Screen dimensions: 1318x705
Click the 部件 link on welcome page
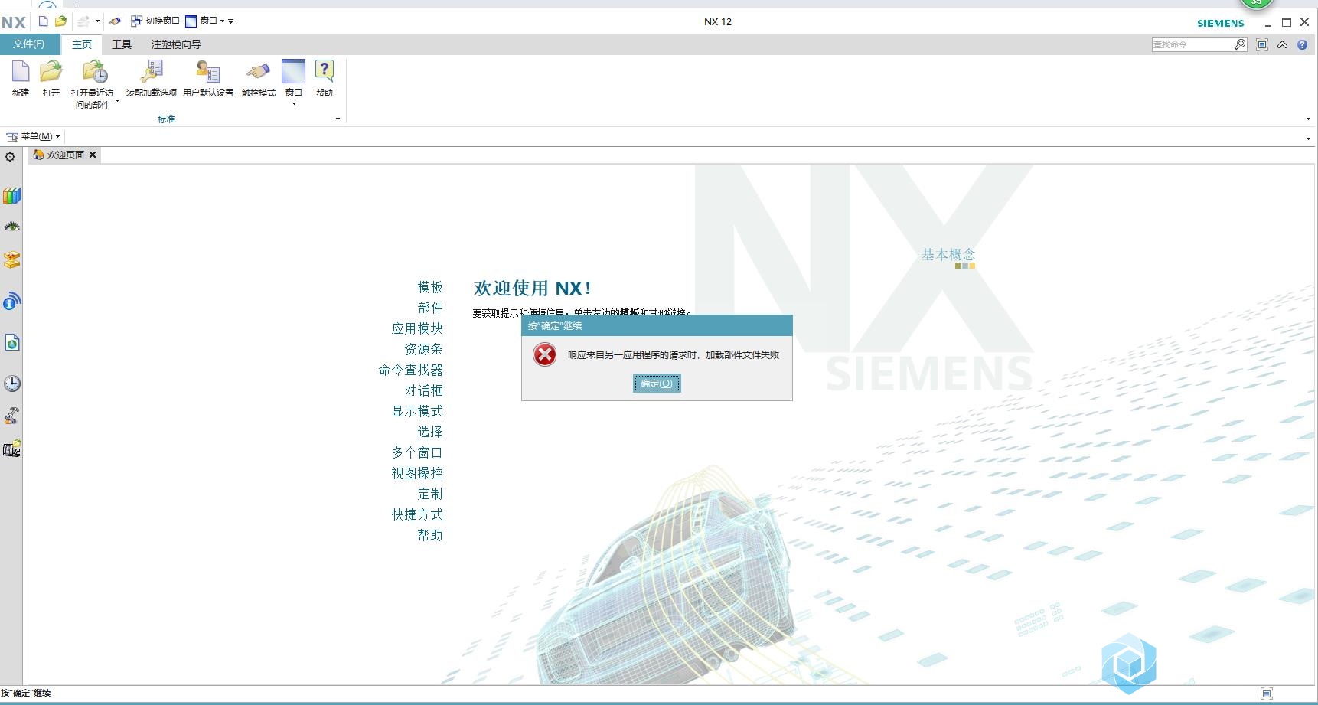430,308
